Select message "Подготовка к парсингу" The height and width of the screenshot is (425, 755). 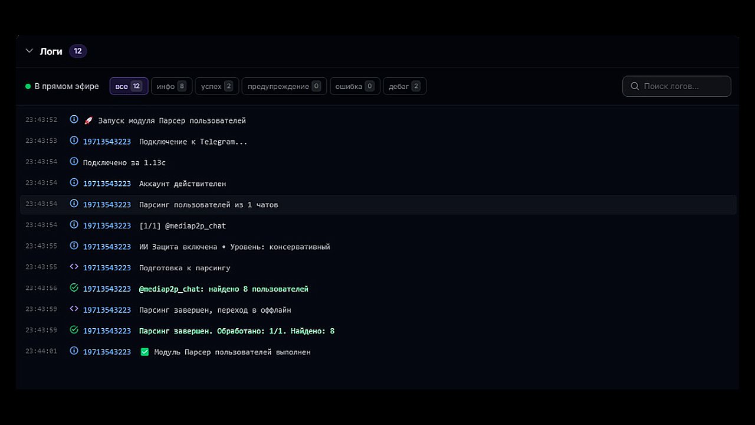pyautogui.click(x=185, y=268)
